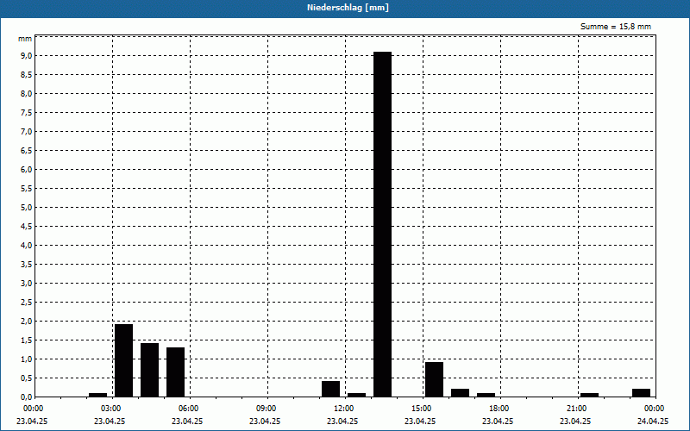The width and height of the screenshot is (690, 431).
Task: Click the 2,5 y-axis value
Action: 25,303
